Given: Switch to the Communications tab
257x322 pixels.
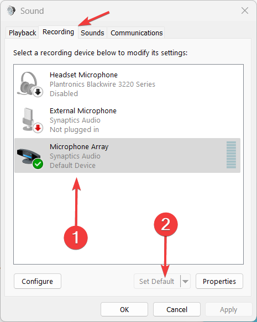Looking at the screenshot, I should (x=137, y=33).
